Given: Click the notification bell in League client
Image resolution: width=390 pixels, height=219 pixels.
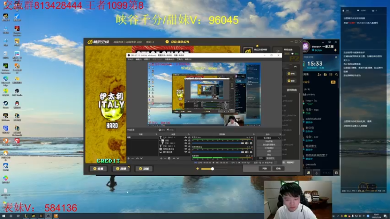Looking at the screenshot, I should (x=335, y=50).
